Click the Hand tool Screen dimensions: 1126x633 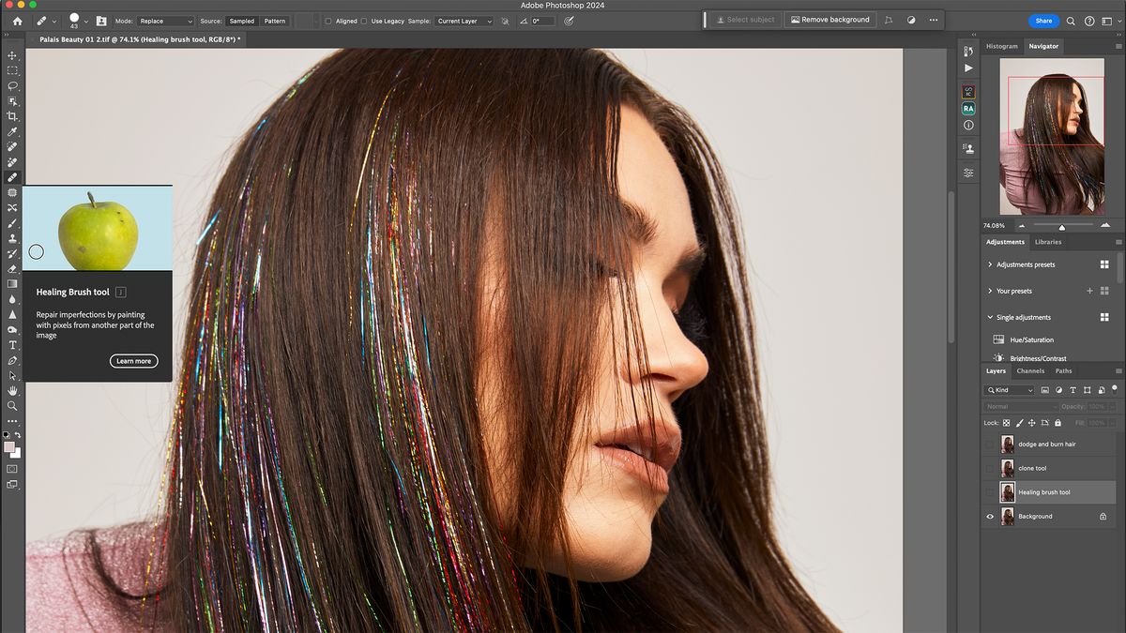coord(12,390)
